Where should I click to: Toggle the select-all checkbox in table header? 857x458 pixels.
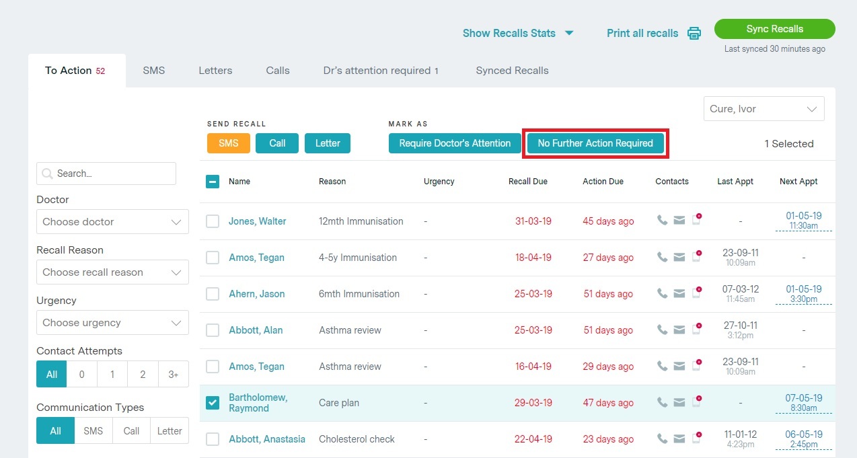click(x=213, y=181)
